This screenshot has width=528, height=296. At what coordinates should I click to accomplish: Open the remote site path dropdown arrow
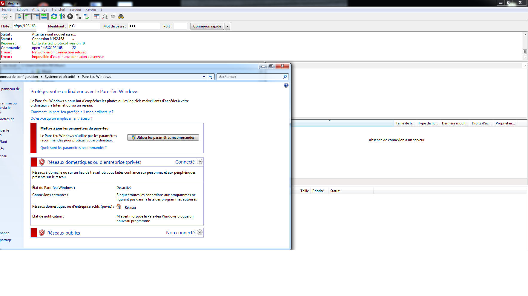pyautogui.click(x=525, y=66)
